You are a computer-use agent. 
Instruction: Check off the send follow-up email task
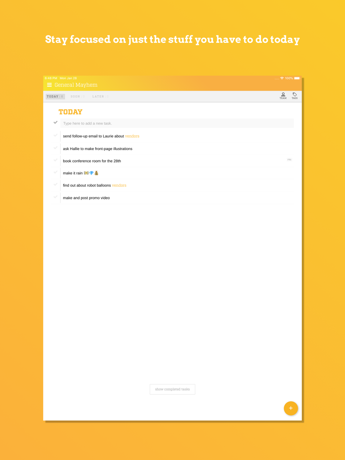(56, 135)
